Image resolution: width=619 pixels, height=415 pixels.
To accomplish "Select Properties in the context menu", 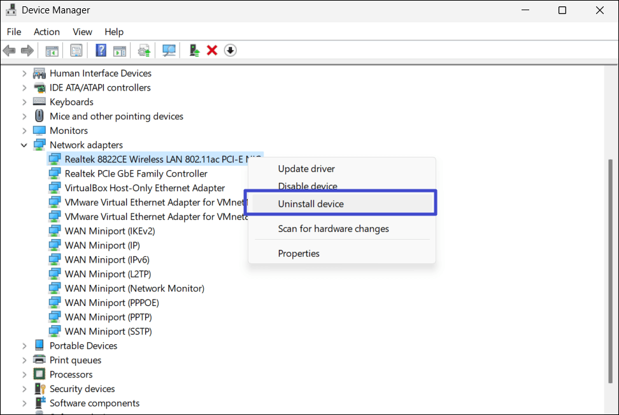I will 298,253.
